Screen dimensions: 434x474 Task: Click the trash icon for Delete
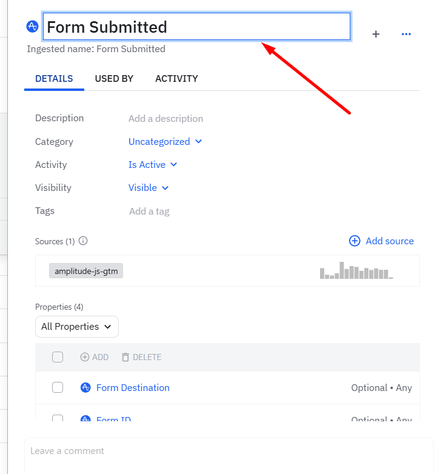click(x=125, y=357)
